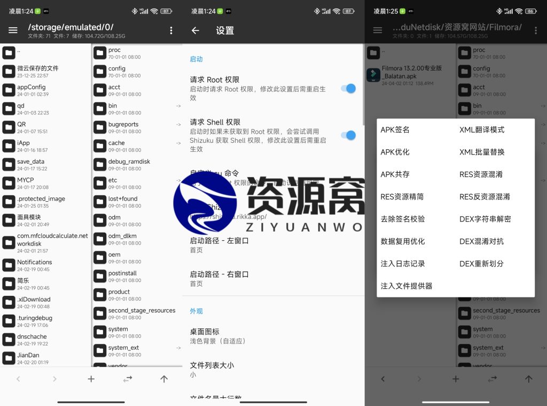The height and width of the screenshot is (406, 547).
Task: Toggle the 请求 Shell 权限 switch
Action: [x=348, y=135]
